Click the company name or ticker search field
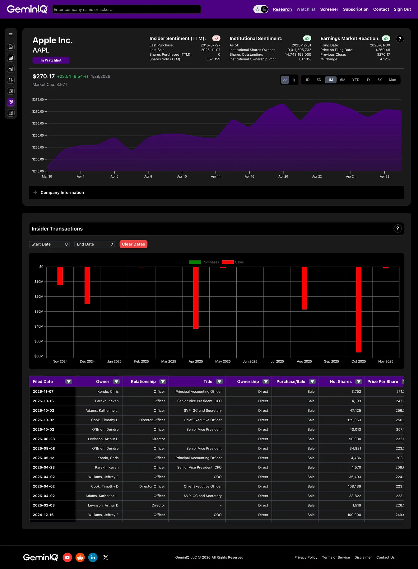 127,9
